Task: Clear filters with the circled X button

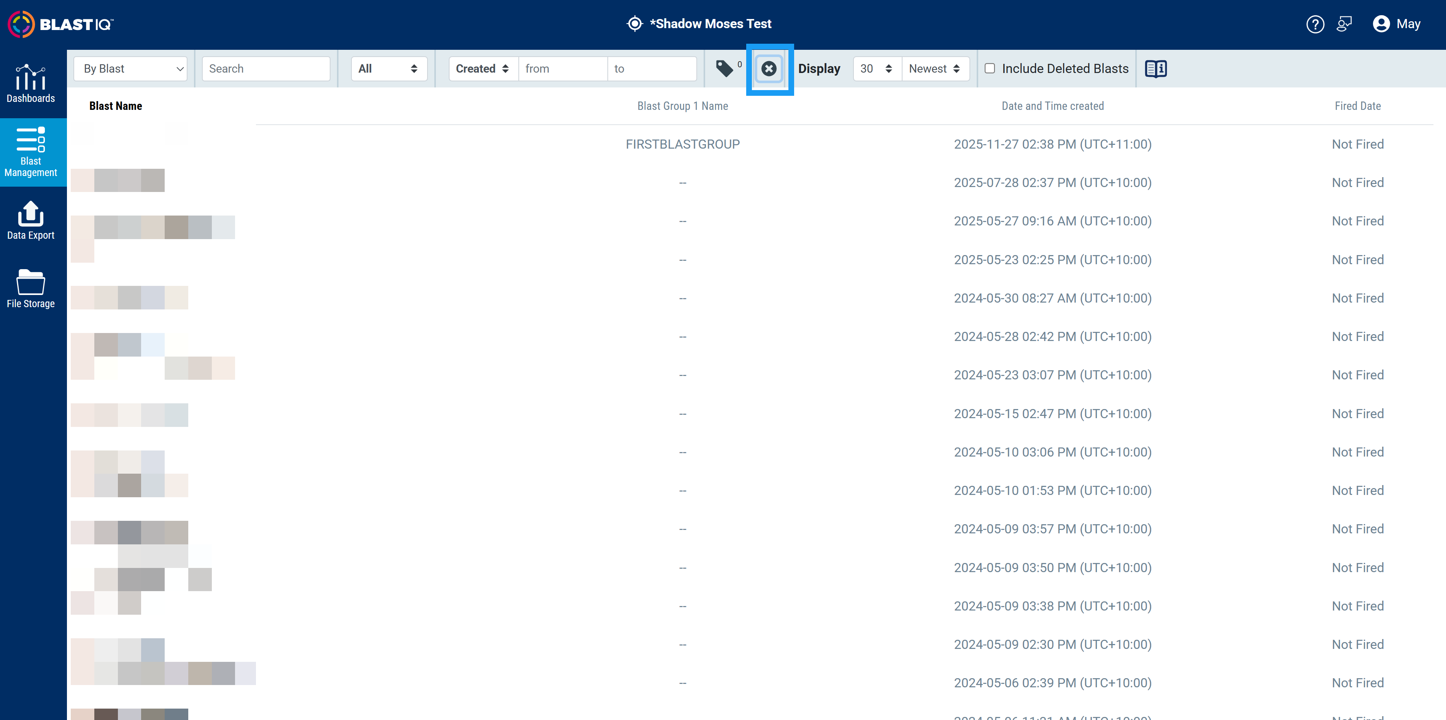Action: click(x=769, y=68)
